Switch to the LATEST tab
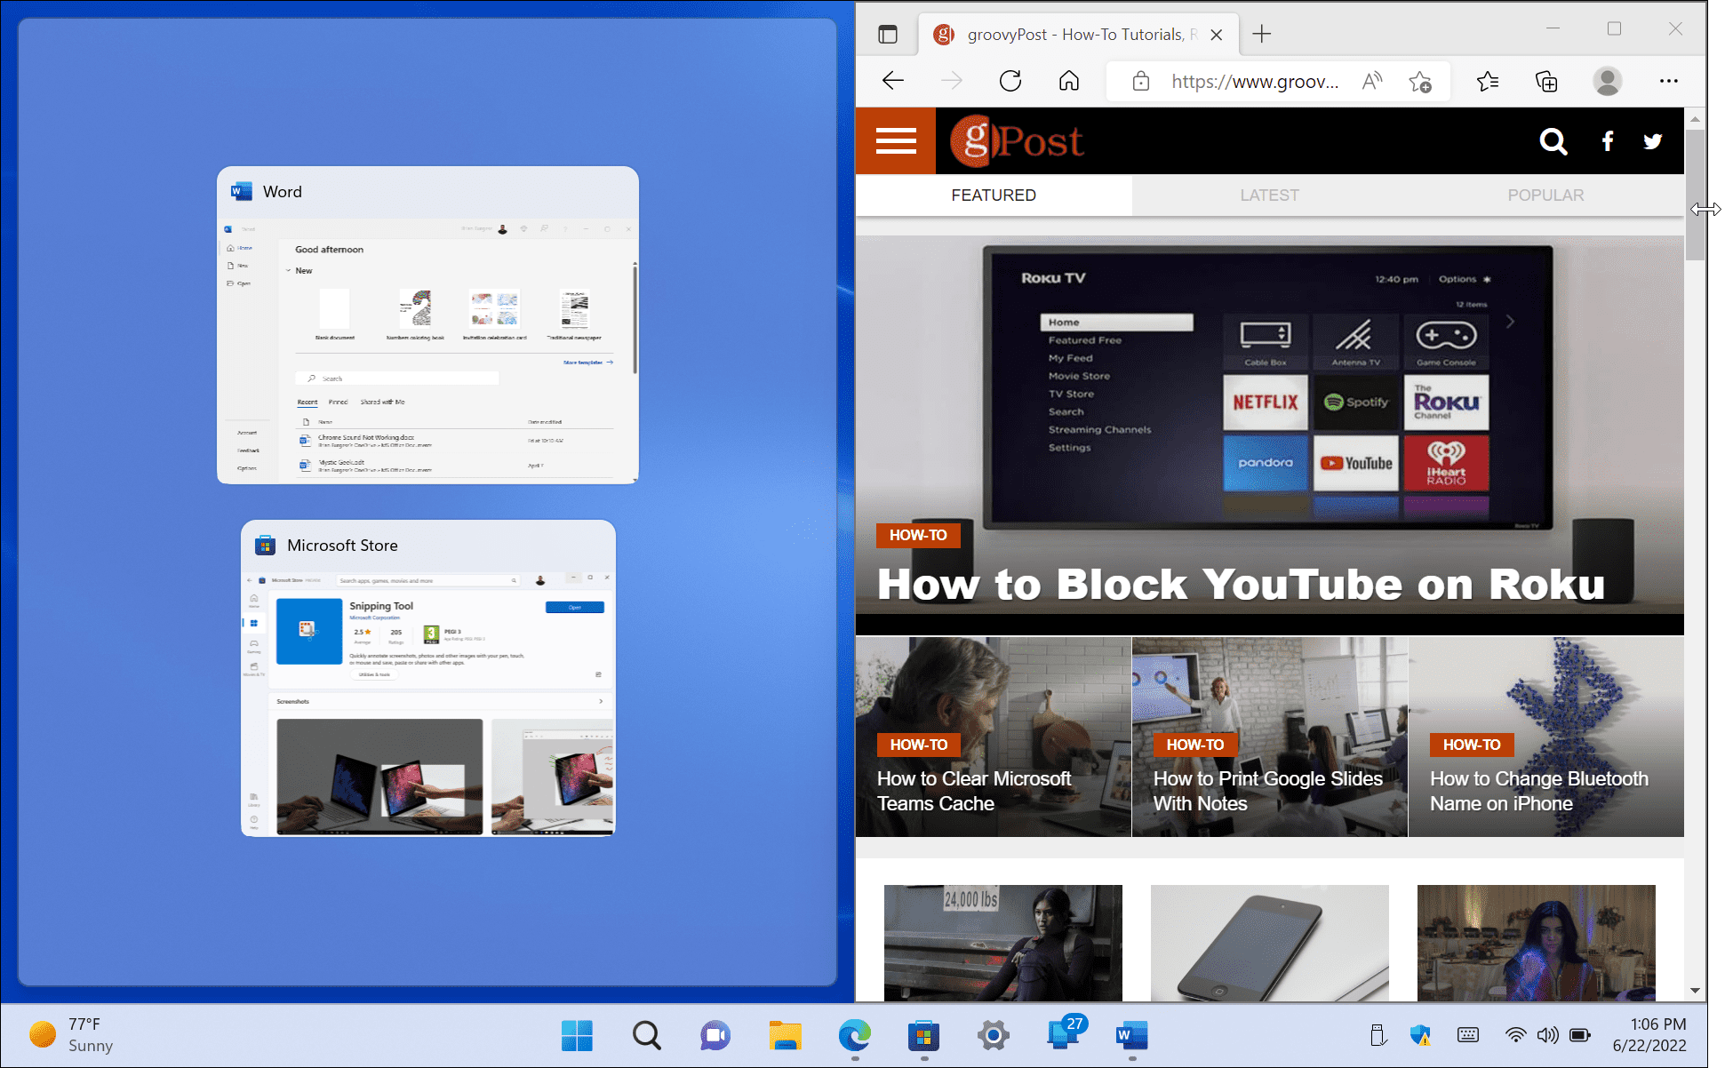Screen dimensions: 1733x1068 (1269, 195)
